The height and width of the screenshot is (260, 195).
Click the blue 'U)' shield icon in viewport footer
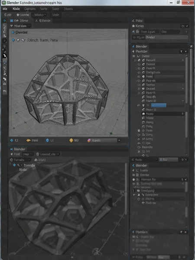point(48,140)
